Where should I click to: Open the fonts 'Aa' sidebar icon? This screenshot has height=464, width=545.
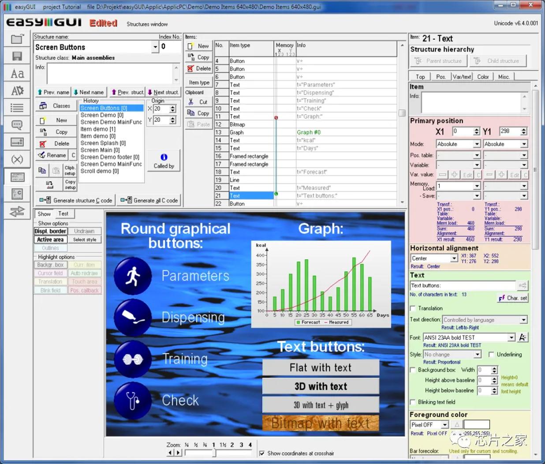pos(17,74)
